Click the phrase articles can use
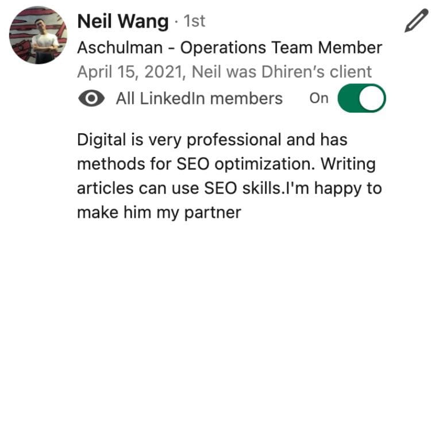Viewport: 431px width, 431px height. click(x=138, y=188)
